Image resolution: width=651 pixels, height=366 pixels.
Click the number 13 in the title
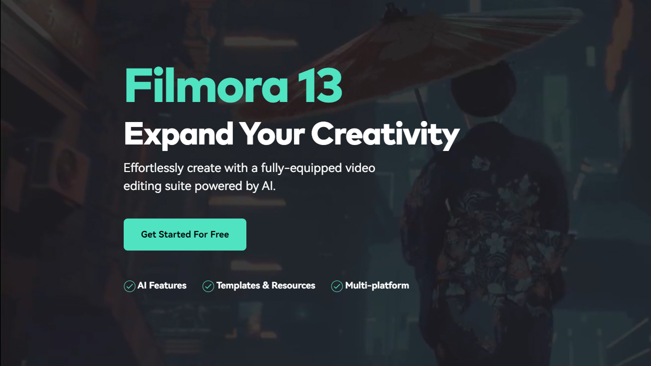(318, 85)
